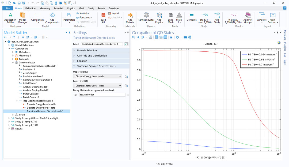This screenshot has width=289, height=167.
Task: Click the decay lifetime tau_welltodot field
Action: pyautogui.click(x=102, y=95)
